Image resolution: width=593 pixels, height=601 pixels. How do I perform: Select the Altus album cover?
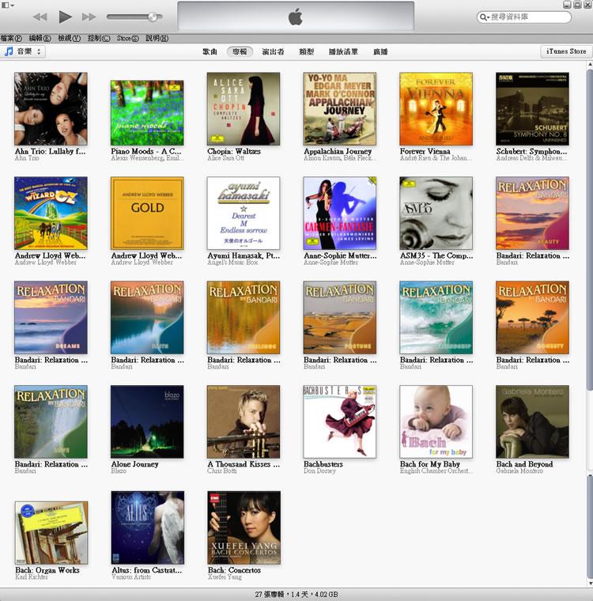[148, 527]
